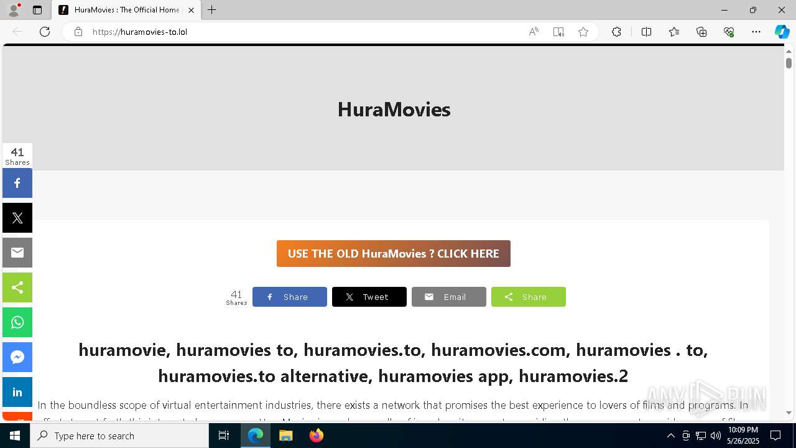Viewport: 796px width, 448px height.
Task: Share via Facebook sidebar icon
Action: click(17, 183)
